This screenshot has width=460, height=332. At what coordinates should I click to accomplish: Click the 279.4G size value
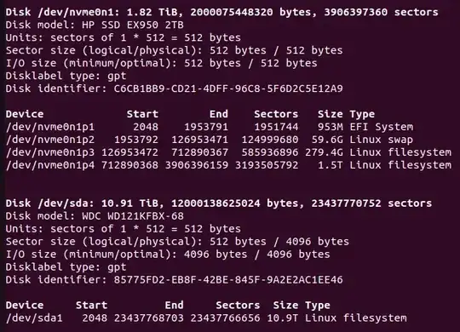[324, 152]
